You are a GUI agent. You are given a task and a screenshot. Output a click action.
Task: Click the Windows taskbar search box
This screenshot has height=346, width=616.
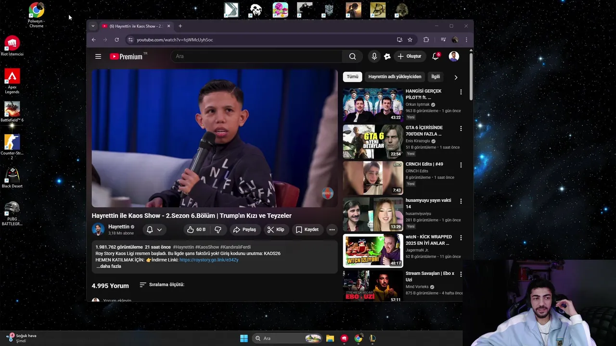[x=287, y=338]
